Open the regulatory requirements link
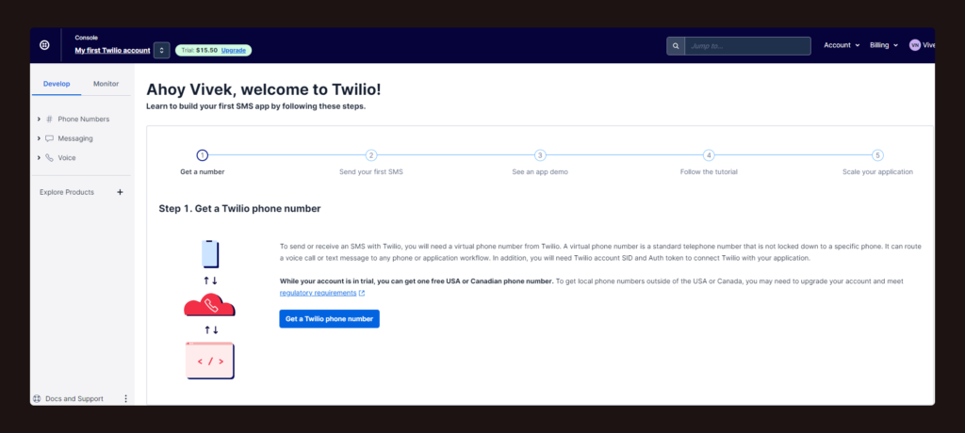The image size is (965, 433). coord(319,293)
